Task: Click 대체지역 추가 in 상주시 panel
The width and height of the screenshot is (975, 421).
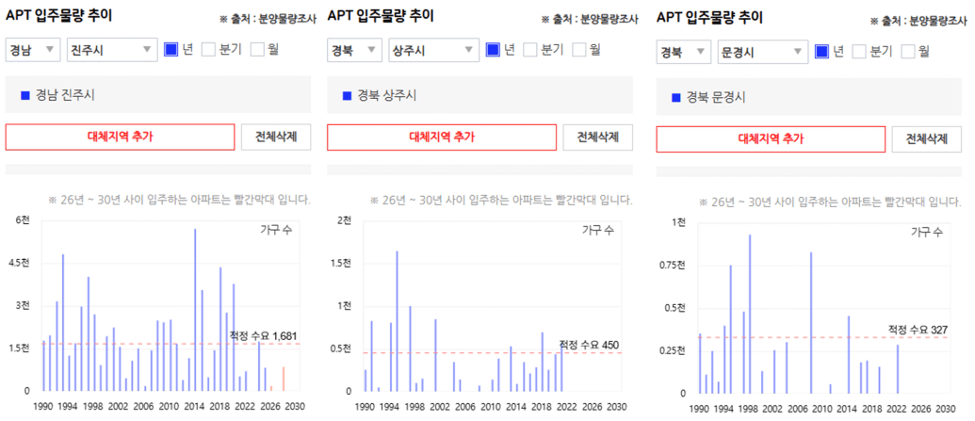Action: click(x=442, y=137)
